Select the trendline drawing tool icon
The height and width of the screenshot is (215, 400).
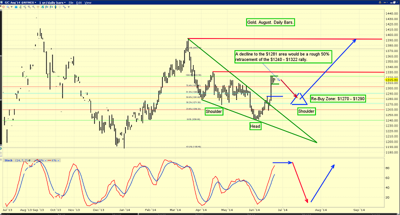(x=24, y=7)
